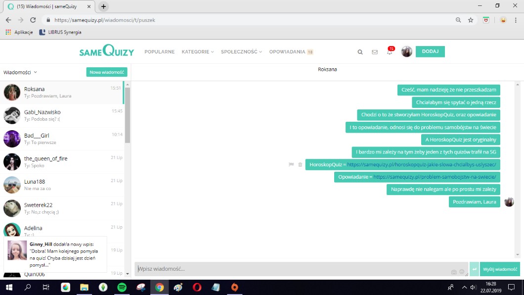
Task: Open notifications bell showing 15 alerts
Action: pyautogui.click(x=389, y=52)
